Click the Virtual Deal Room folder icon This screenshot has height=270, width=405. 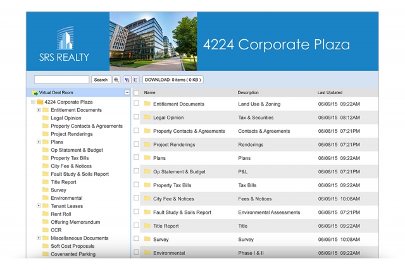click(x=35, y=93)
